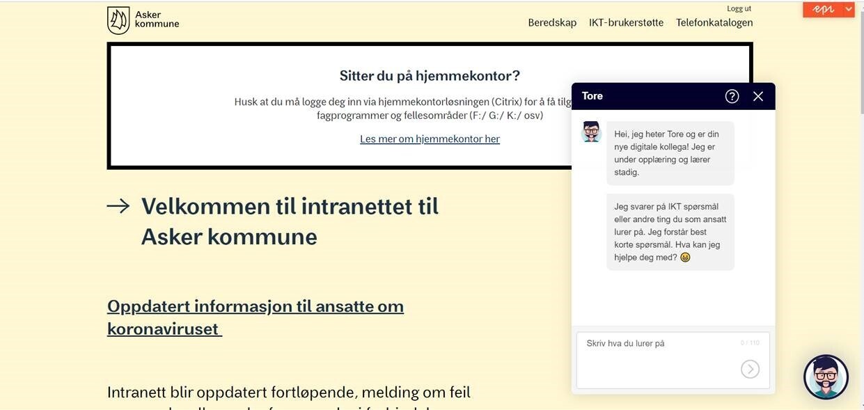Click the 'Tore' chat header title
This screenshot has height=410, width=864.
click(592, 96)
